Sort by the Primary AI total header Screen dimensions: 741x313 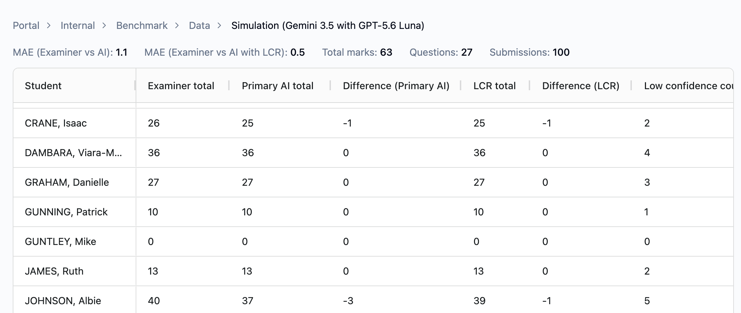click(x=278, y=86)
